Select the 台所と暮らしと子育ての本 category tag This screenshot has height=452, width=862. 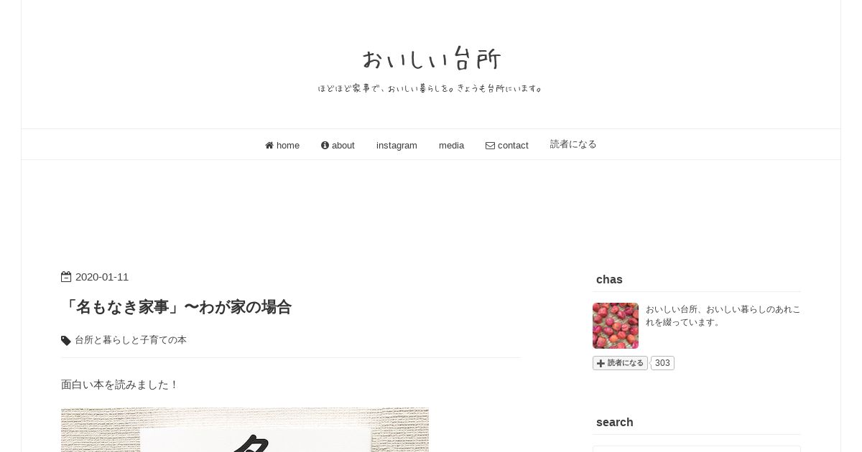click(131, 340)
